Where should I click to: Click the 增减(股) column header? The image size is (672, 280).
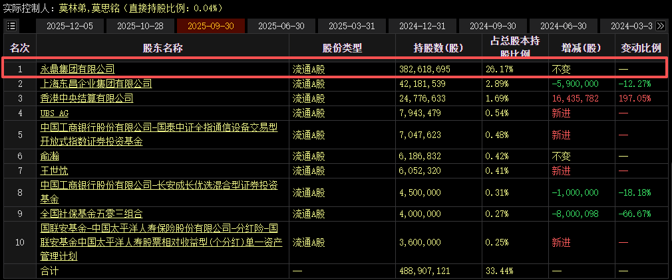[581, 48]
